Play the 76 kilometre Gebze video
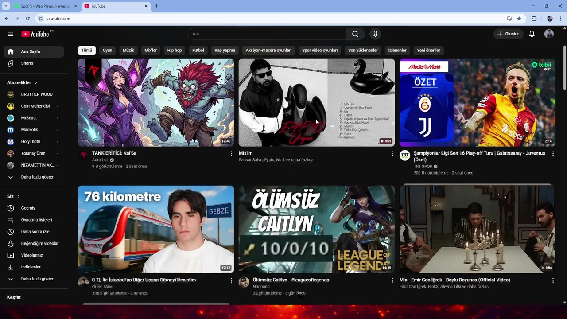 point(156,230)
